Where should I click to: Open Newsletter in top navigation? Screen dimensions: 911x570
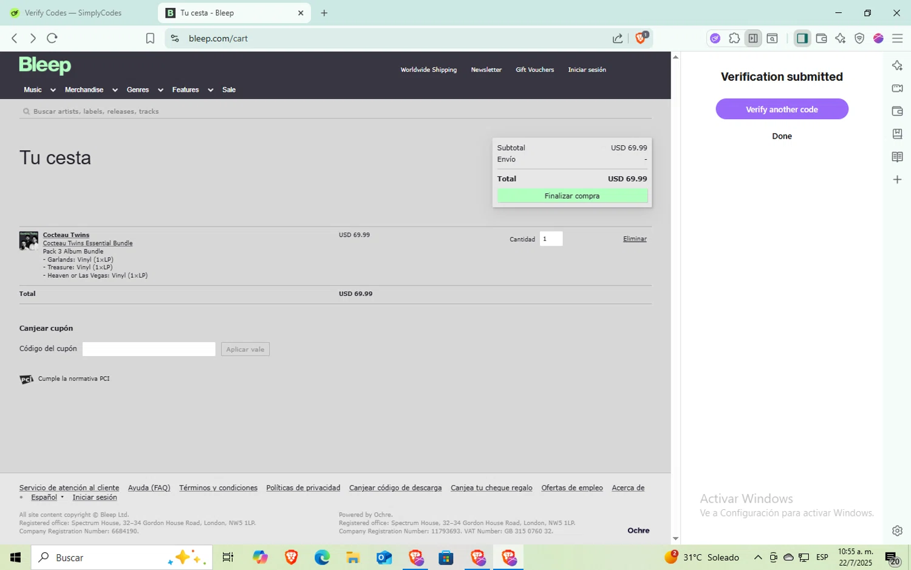(486, 70)
